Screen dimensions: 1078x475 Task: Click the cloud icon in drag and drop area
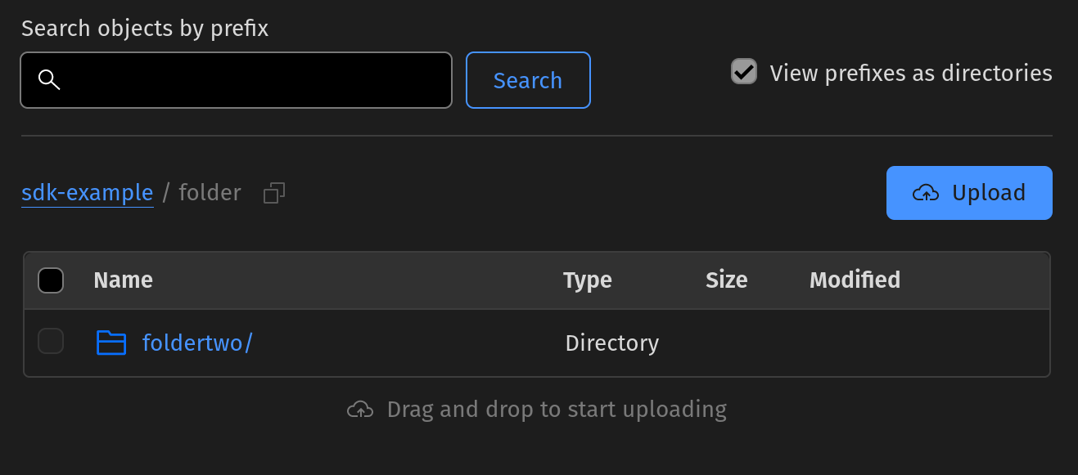(359, 409)
